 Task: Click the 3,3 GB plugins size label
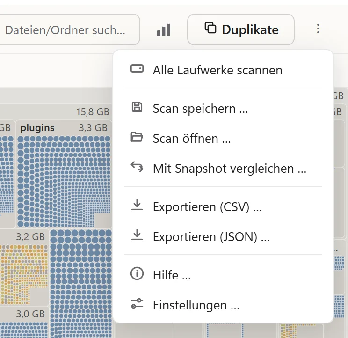coord(93,128)
